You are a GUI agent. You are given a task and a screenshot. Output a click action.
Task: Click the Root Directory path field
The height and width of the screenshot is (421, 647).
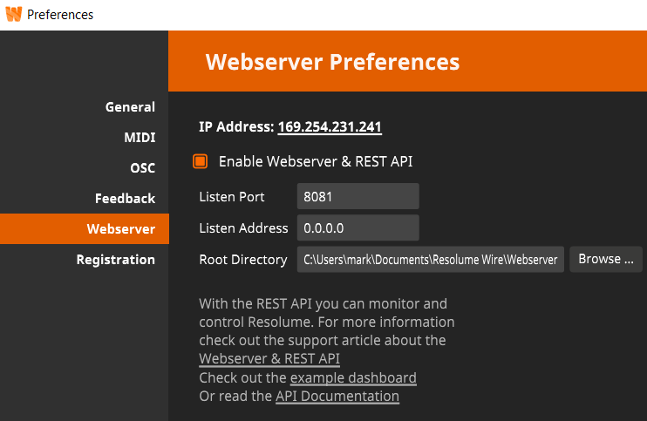(x=431, y=260)
